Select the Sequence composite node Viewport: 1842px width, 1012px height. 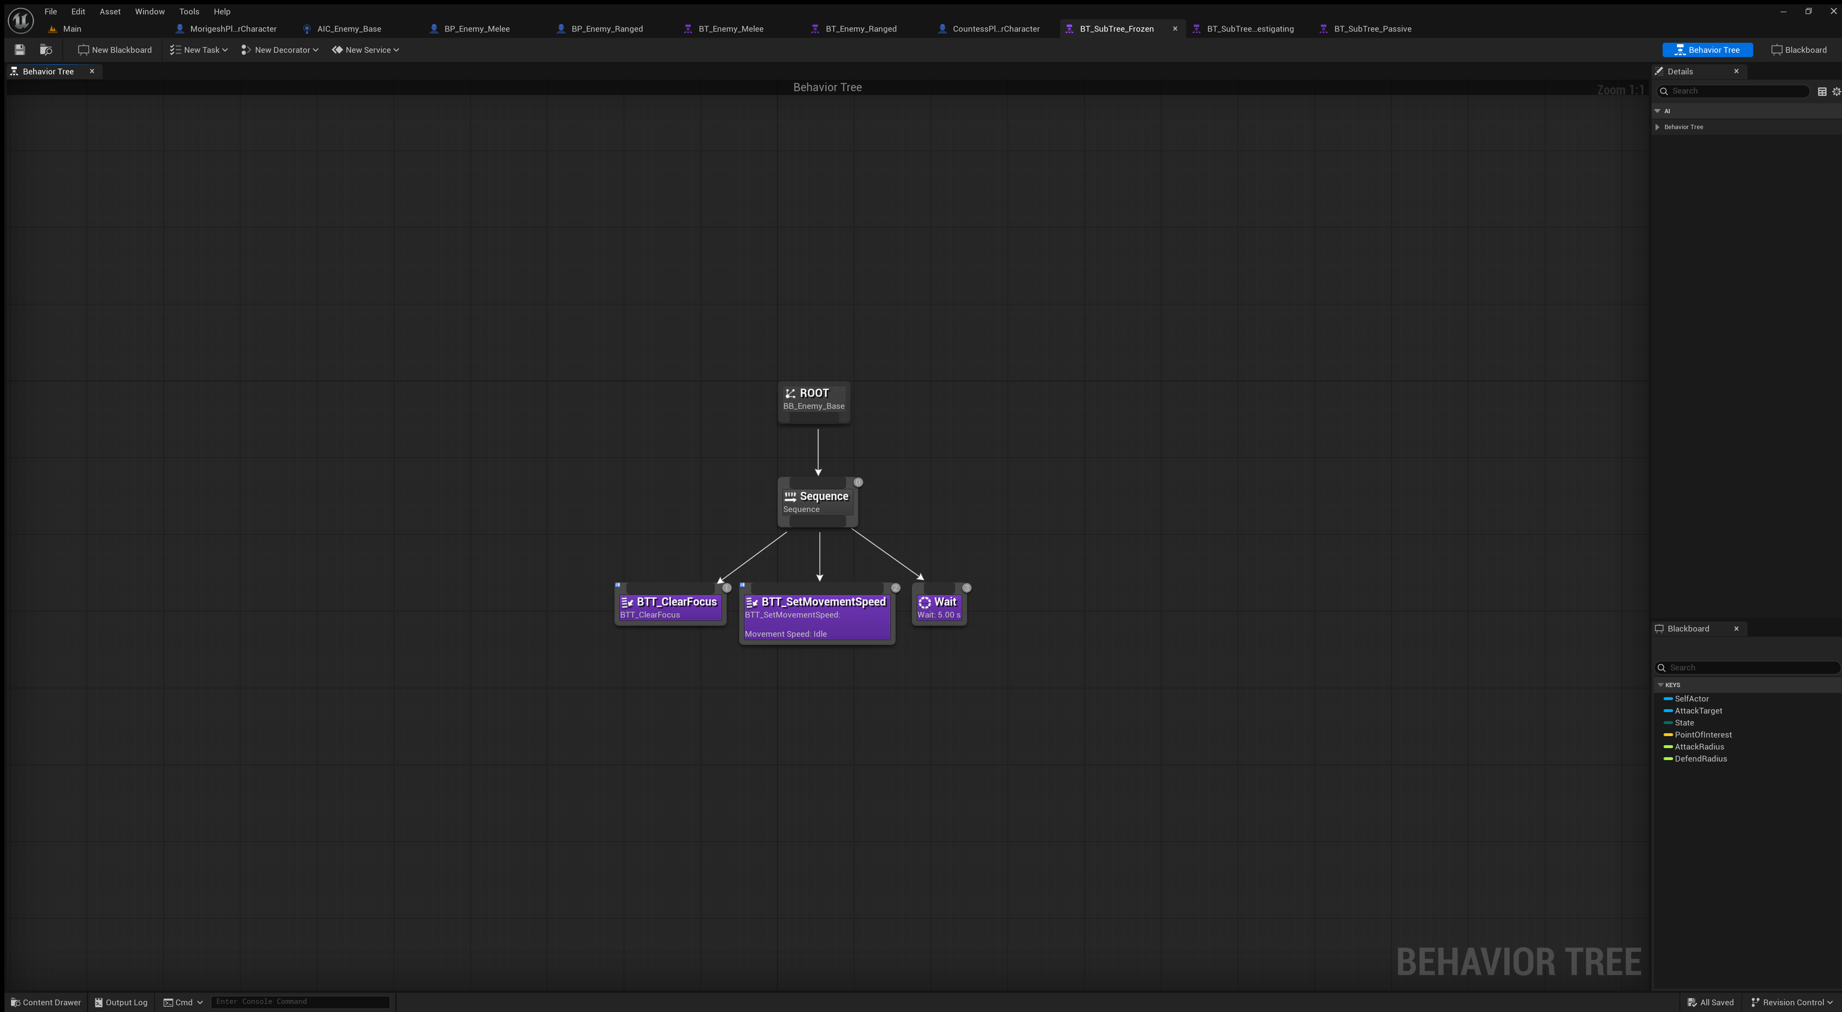[x=816, y=501]
